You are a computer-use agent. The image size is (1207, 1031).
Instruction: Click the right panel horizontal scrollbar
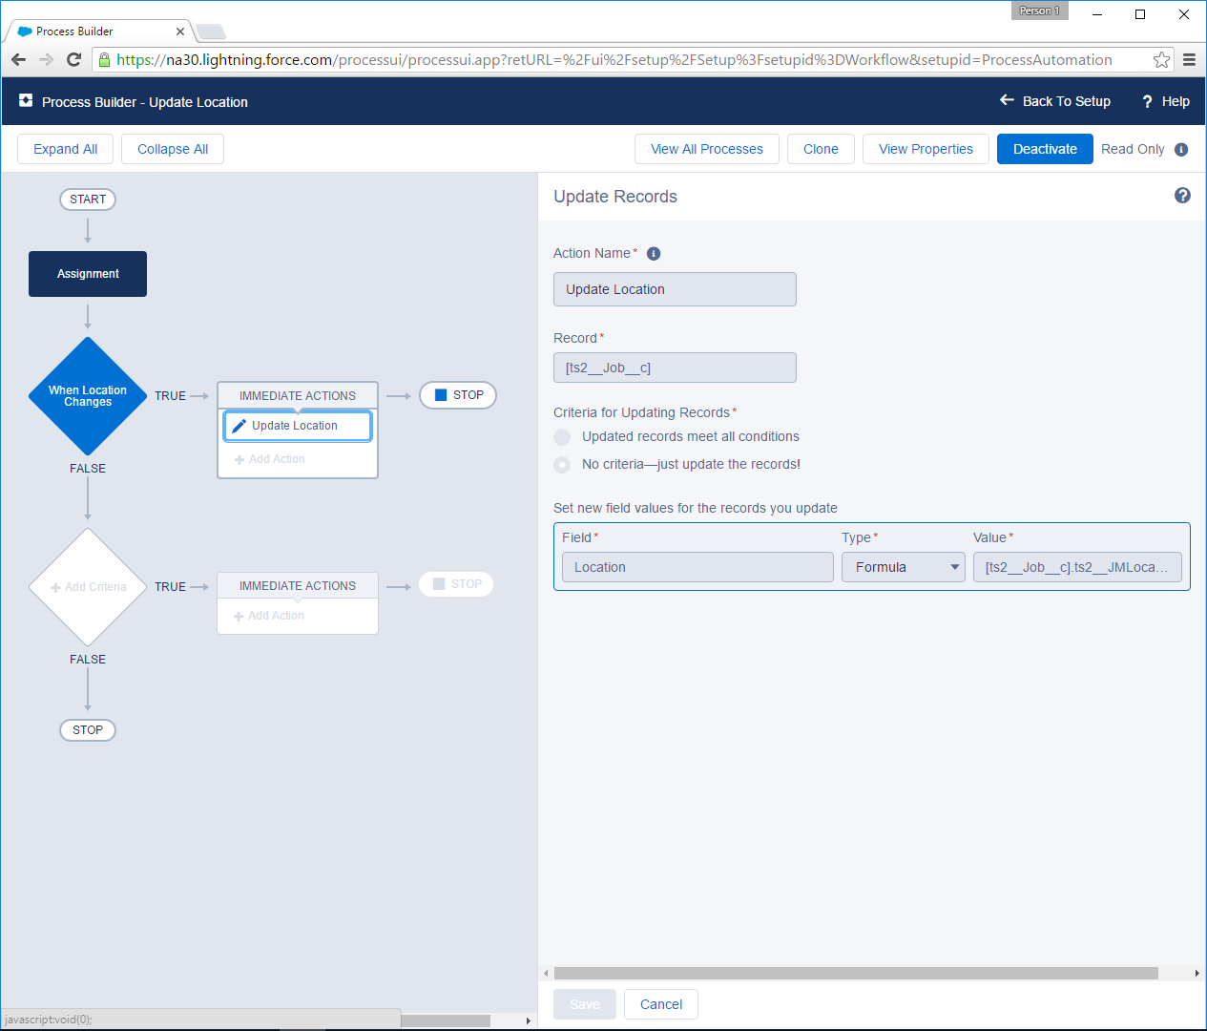point(856,973)
